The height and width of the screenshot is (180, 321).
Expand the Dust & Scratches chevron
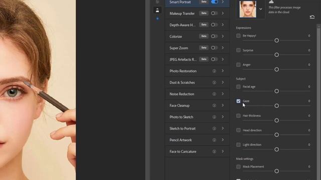(223, 82)
